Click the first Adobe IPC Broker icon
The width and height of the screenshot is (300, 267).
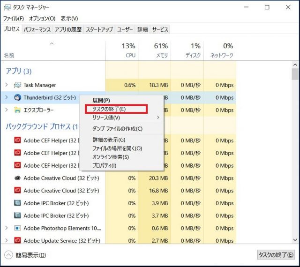(x=17, y=203)
